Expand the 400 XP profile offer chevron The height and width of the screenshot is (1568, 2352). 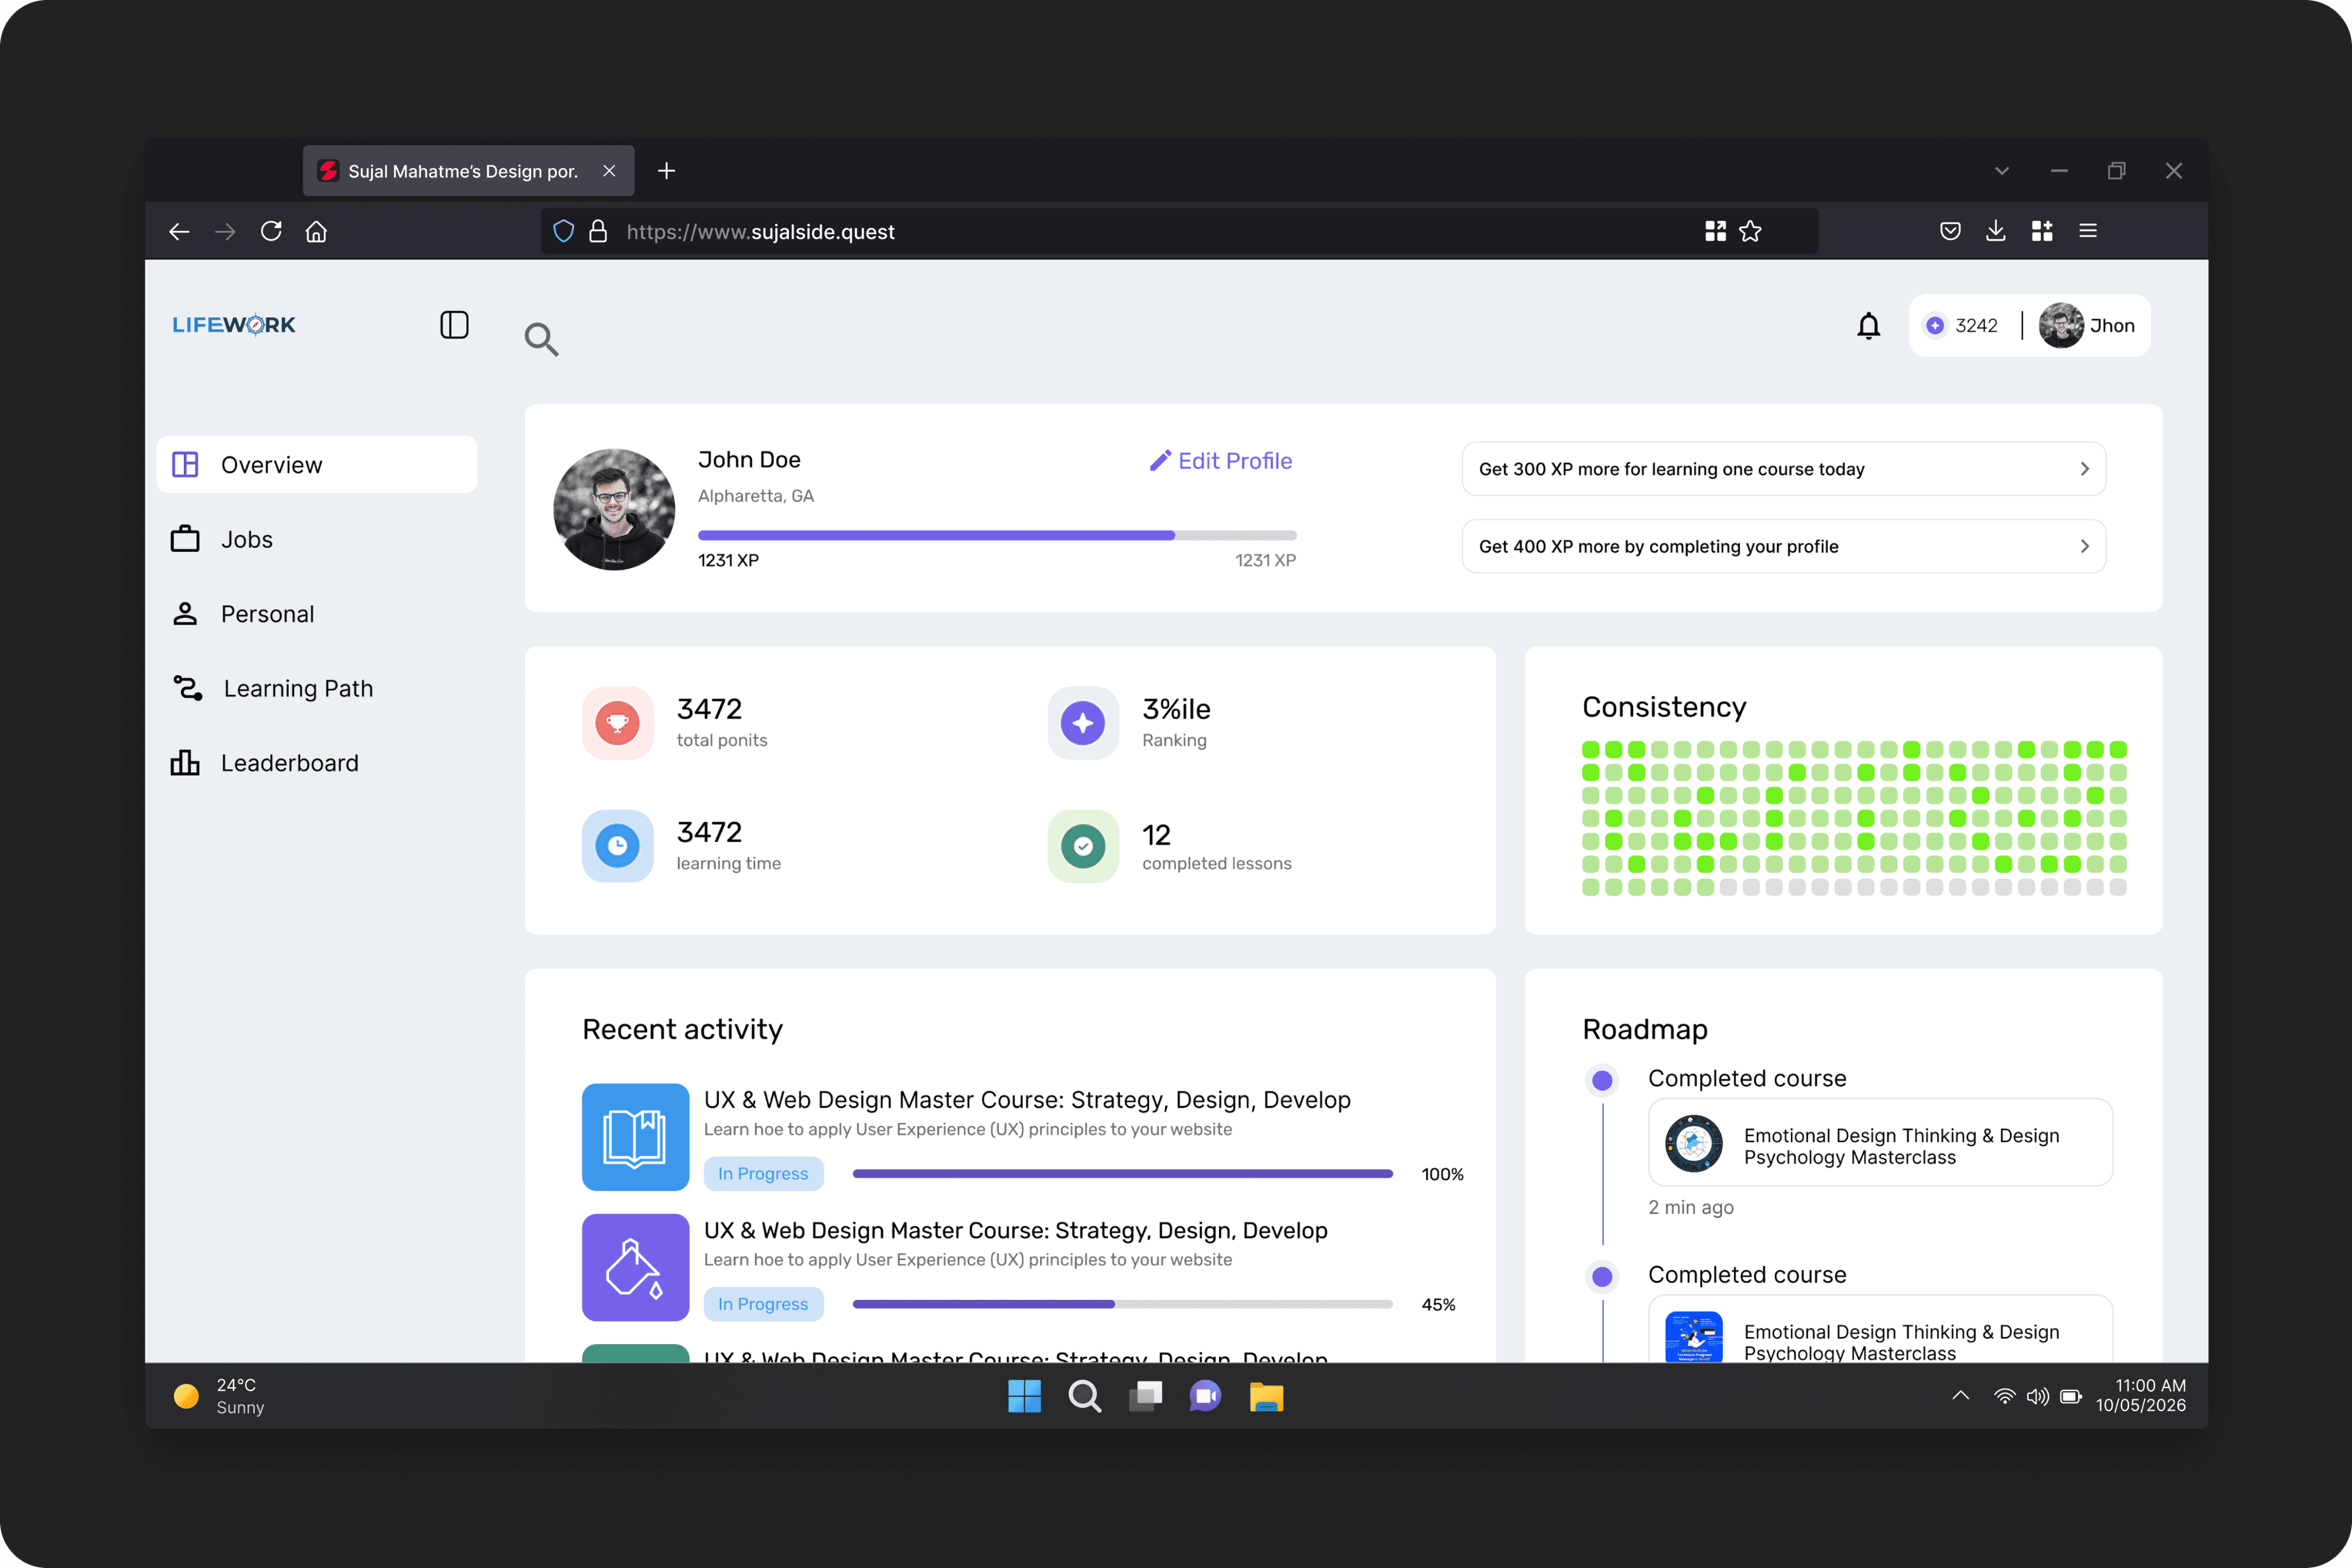click(2084, 546)
